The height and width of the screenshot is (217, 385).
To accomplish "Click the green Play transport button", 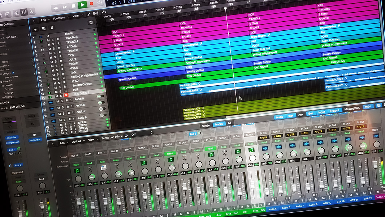I will pos(82,4).
